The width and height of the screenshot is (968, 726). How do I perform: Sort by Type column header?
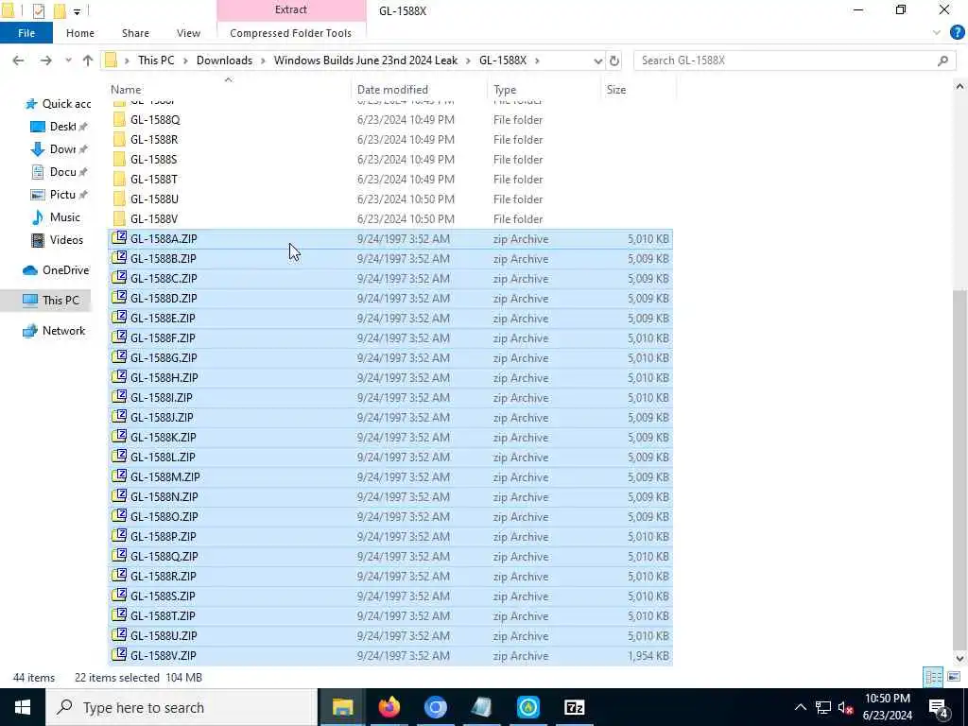[x=505, y=90]
